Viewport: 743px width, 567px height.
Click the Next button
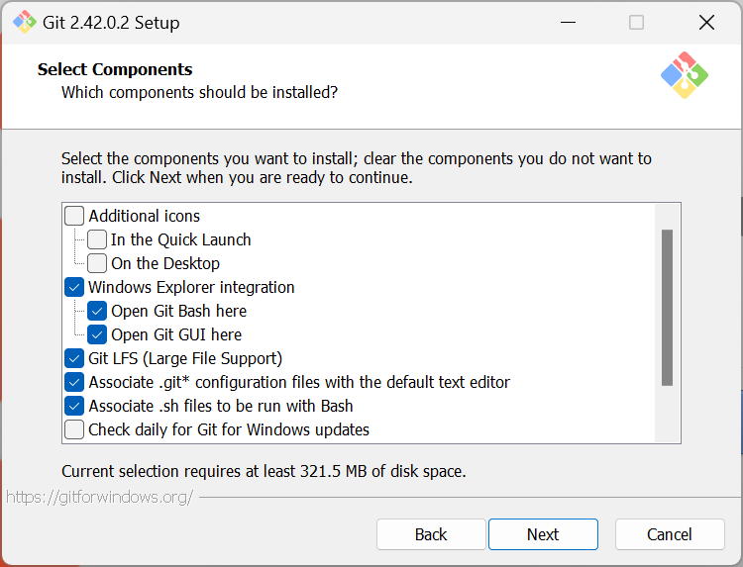[543, 534]
